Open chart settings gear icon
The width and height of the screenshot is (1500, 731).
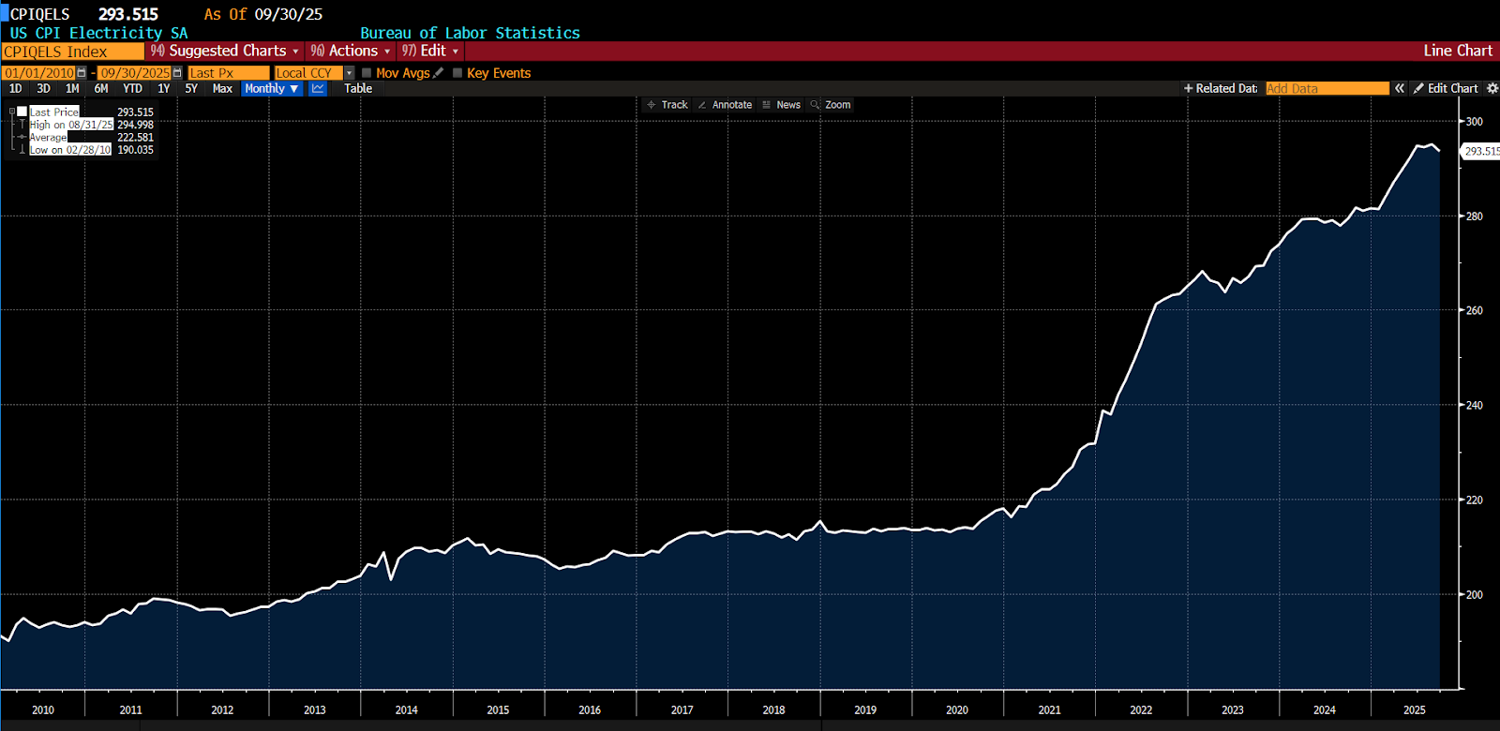click(x=1492, y=88)
